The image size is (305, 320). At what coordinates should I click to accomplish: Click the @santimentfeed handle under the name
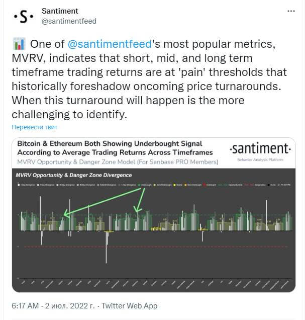pos(69,21)
